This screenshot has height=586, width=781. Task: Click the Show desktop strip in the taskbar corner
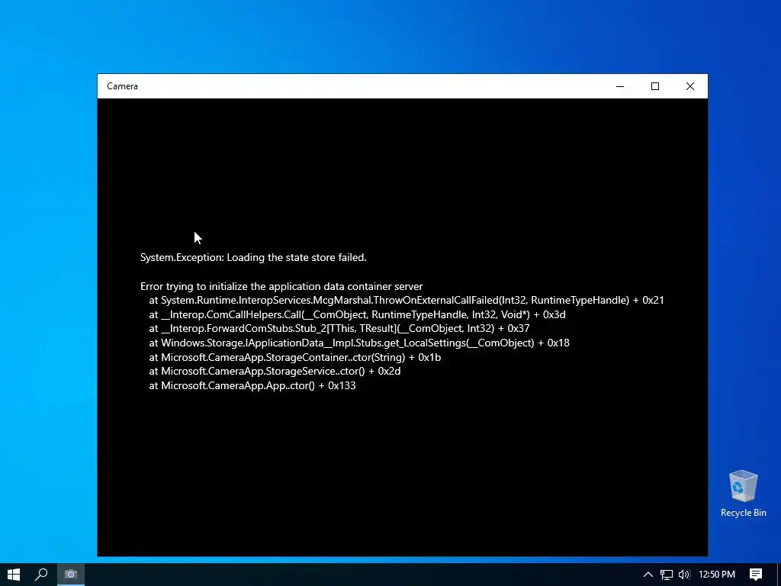779,575
